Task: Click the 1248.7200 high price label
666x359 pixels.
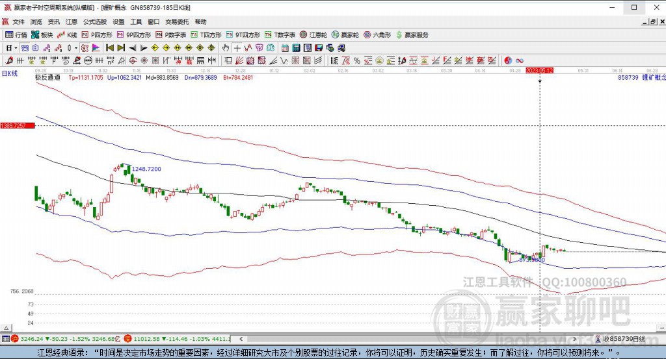Action: (x=146, y=169)
